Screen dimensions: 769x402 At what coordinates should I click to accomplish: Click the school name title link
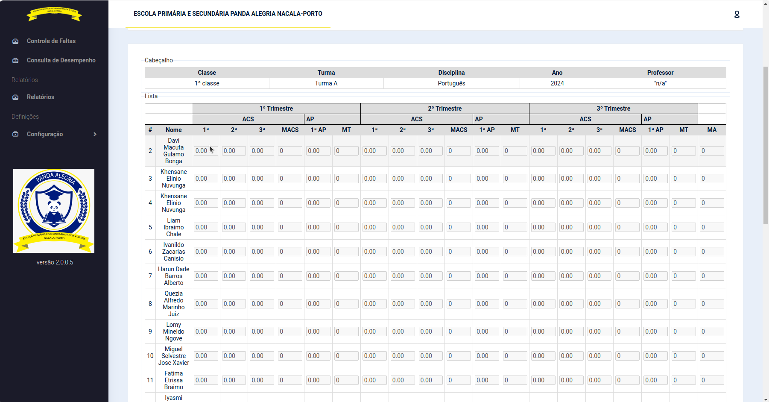click(x=228, y=14)
